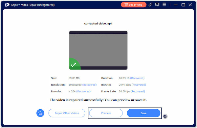The height and width of the screenshot is (128, 197).
Task: Click the 59.83 MB size value
Action: click(x=74, y=78)
